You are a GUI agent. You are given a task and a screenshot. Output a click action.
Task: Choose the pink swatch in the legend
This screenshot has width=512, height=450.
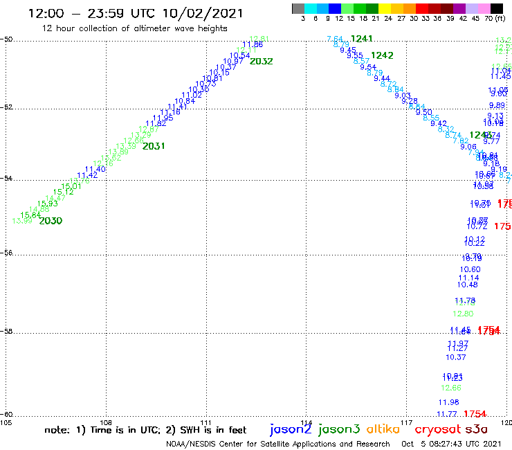click(484, 8)
